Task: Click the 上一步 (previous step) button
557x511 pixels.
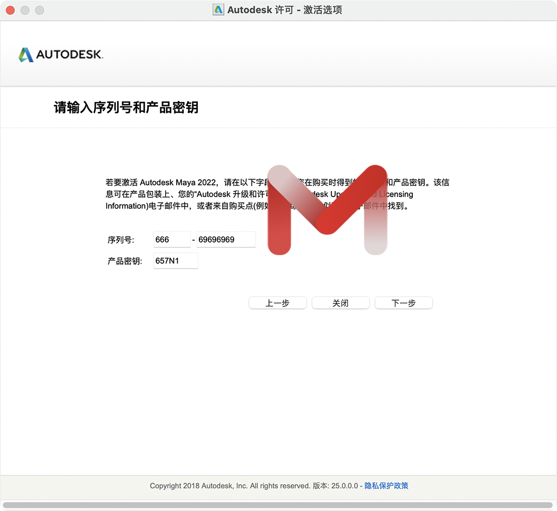Action: click(277, 303)
